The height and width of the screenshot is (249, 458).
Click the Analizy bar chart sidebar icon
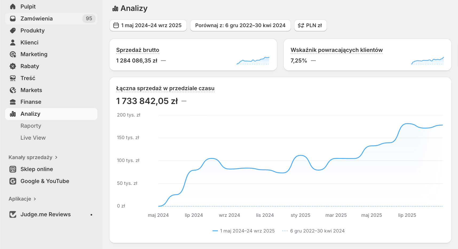click(13, 114)
